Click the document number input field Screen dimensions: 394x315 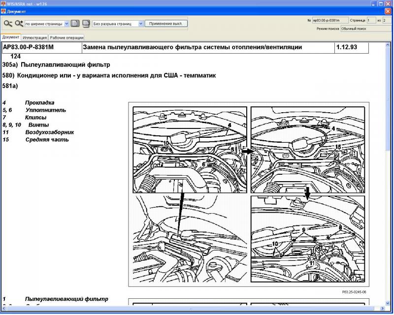tap(330, 20)
